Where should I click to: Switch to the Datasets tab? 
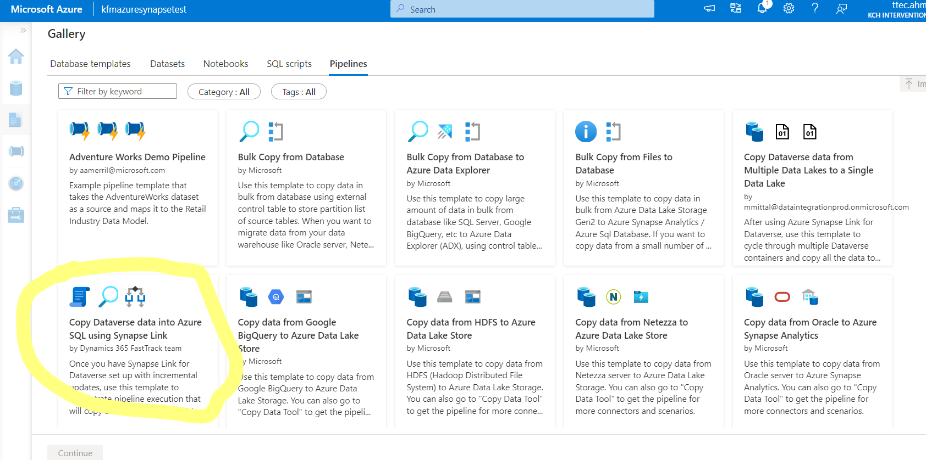pyautogui.click(x=167, y=64)
